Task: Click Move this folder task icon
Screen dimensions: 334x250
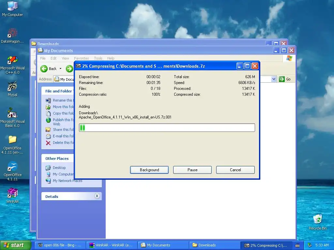Action: coord(48,107)
